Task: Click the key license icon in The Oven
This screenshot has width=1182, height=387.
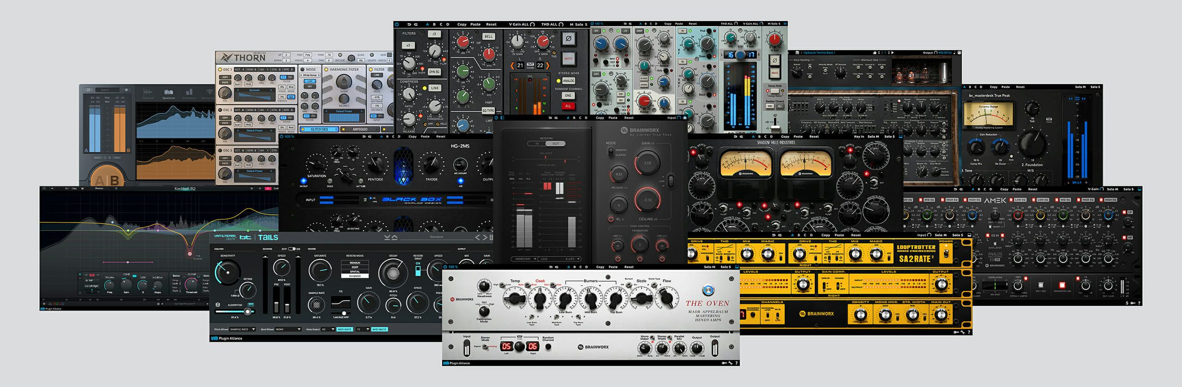Action: [x=724, y=363]
